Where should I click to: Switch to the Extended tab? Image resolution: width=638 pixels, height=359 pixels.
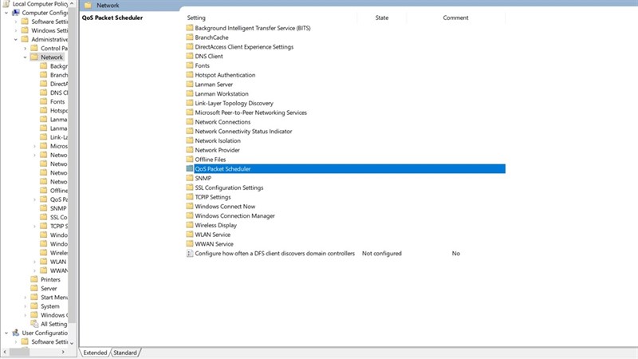coord(95,352)
